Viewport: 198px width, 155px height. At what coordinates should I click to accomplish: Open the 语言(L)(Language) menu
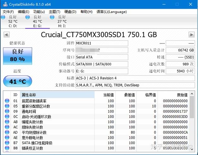(x=111, y=12)
